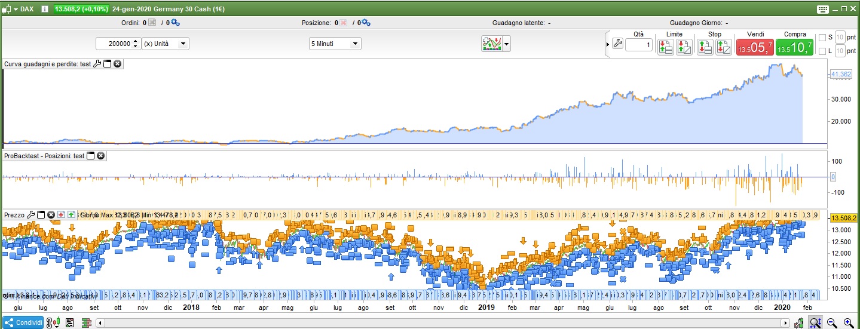The height and width of the screenshot is (329, 860).
Task: Click the chart tool icon left of zoom
Action: (x=798, y=323)
